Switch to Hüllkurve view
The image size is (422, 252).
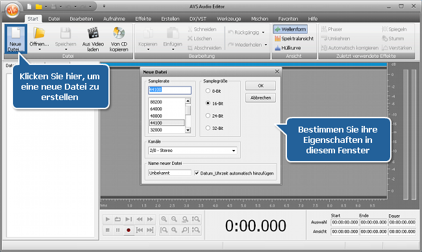(x=288, y=48)
